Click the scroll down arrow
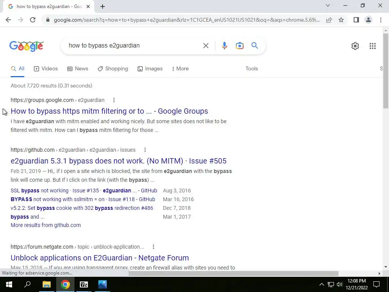 pos(386,267)
